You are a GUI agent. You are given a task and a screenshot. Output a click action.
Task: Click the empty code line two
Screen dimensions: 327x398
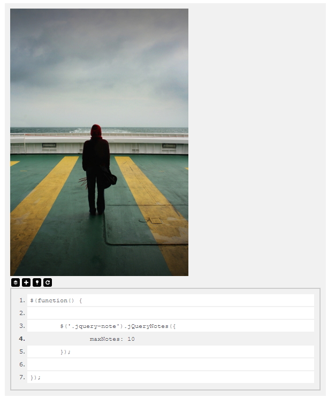(171, 313)
